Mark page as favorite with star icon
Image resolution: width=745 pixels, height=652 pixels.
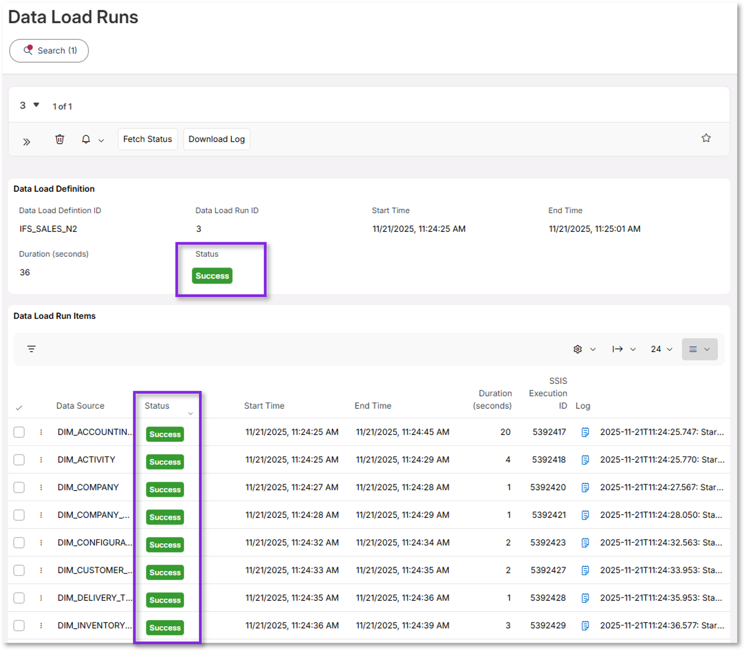(706, 138)
